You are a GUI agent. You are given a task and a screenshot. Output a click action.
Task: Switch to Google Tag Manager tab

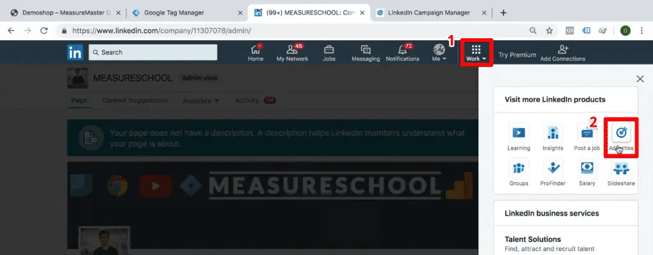point(187,13)
